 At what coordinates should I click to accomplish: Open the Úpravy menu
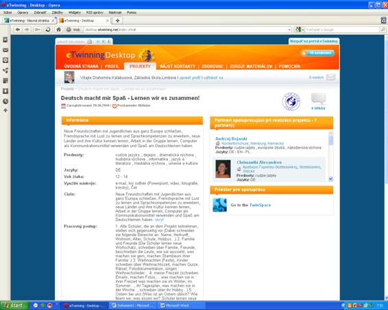[23, 12]
